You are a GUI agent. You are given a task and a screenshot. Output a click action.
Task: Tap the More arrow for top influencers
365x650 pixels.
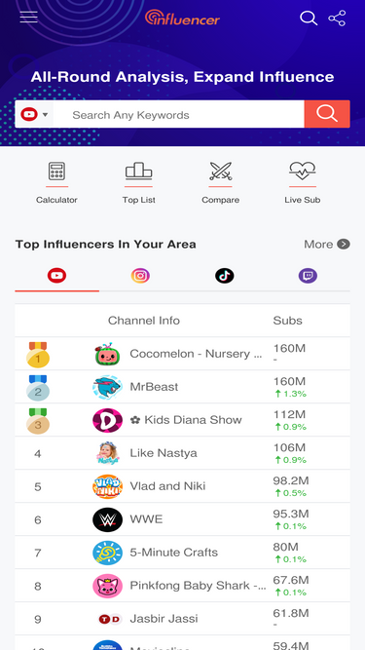pyautogui.click(x=327, y=245)
